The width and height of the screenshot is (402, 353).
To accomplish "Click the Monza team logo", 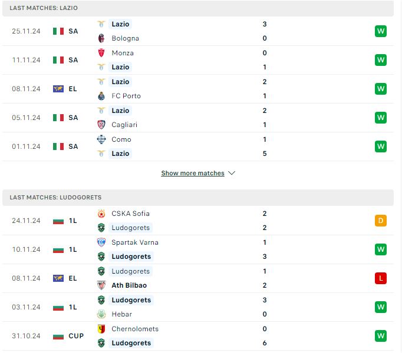I will point(101,53).
